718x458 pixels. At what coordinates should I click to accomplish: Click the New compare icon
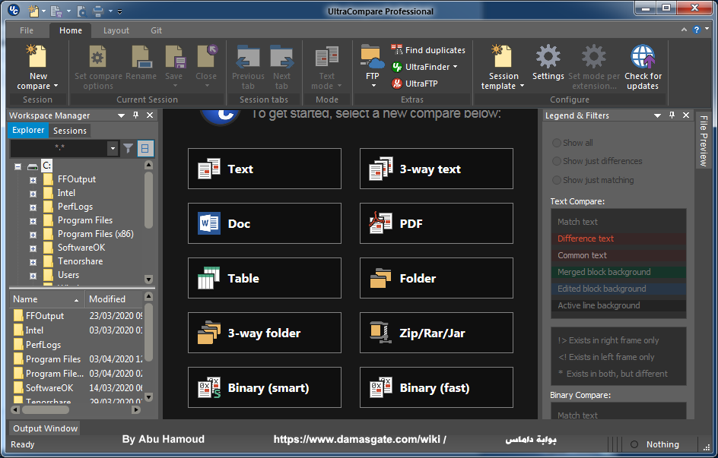click(37, 56)
